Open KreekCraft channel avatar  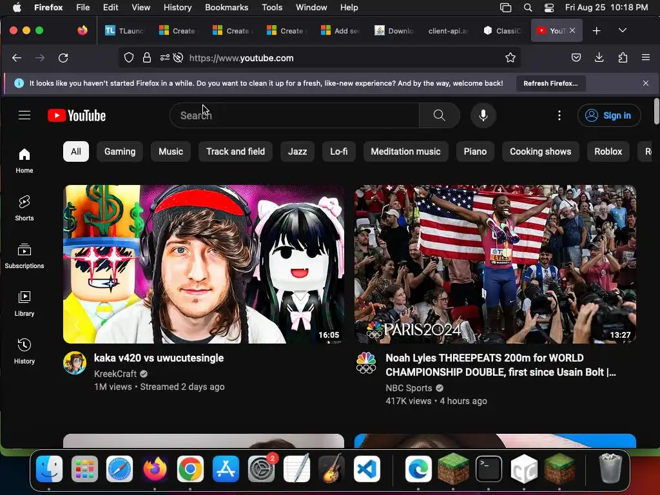coord(75,363)
